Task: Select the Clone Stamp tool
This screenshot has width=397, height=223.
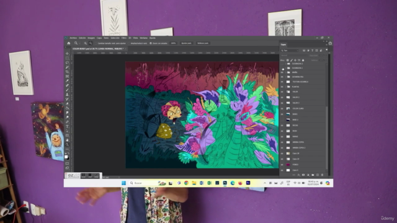Action: pyautogui.click(x=67, y=95)
